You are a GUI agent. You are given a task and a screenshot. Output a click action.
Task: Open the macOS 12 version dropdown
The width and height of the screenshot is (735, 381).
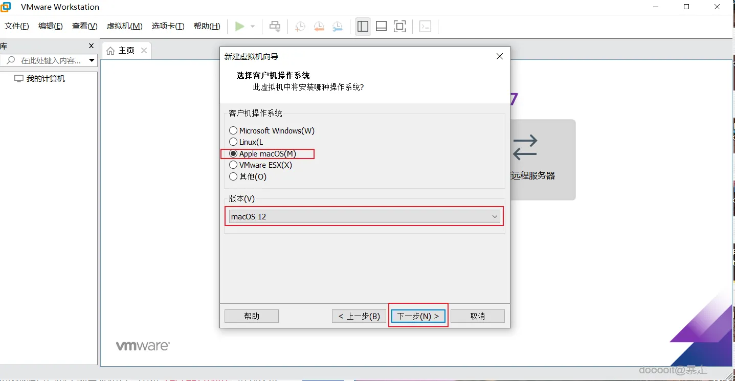point(494,216)
